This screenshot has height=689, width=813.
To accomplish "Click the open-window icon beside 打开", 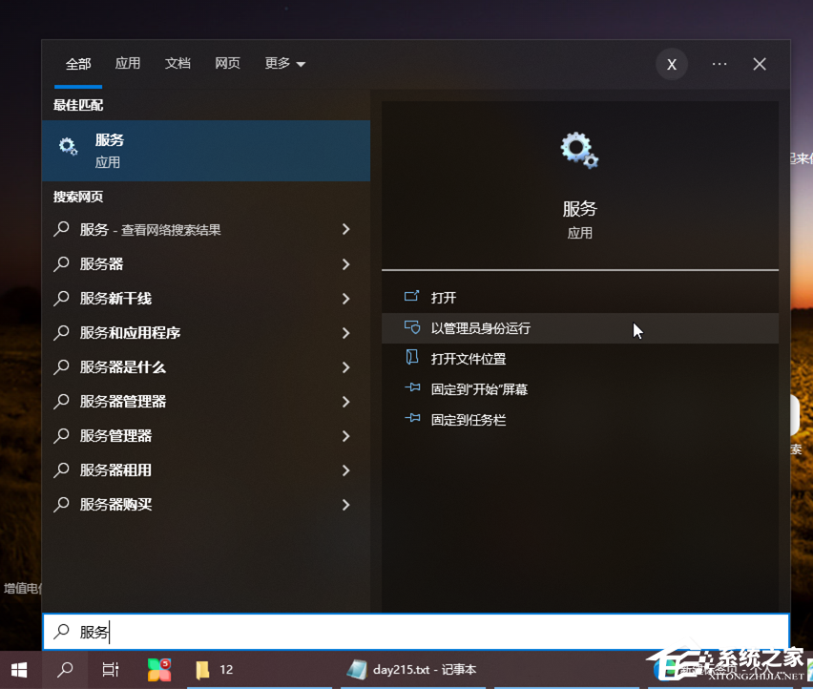I will tap(411, 296).
